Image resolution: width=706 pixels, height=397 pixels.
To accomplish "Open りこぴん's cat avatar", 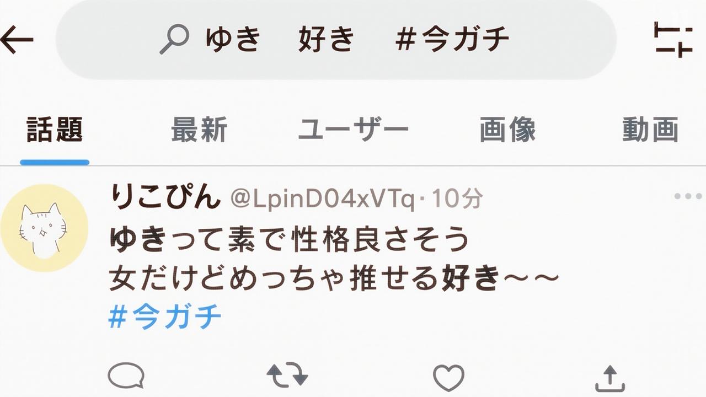I will pyautogui.click(x=44, y=228).
